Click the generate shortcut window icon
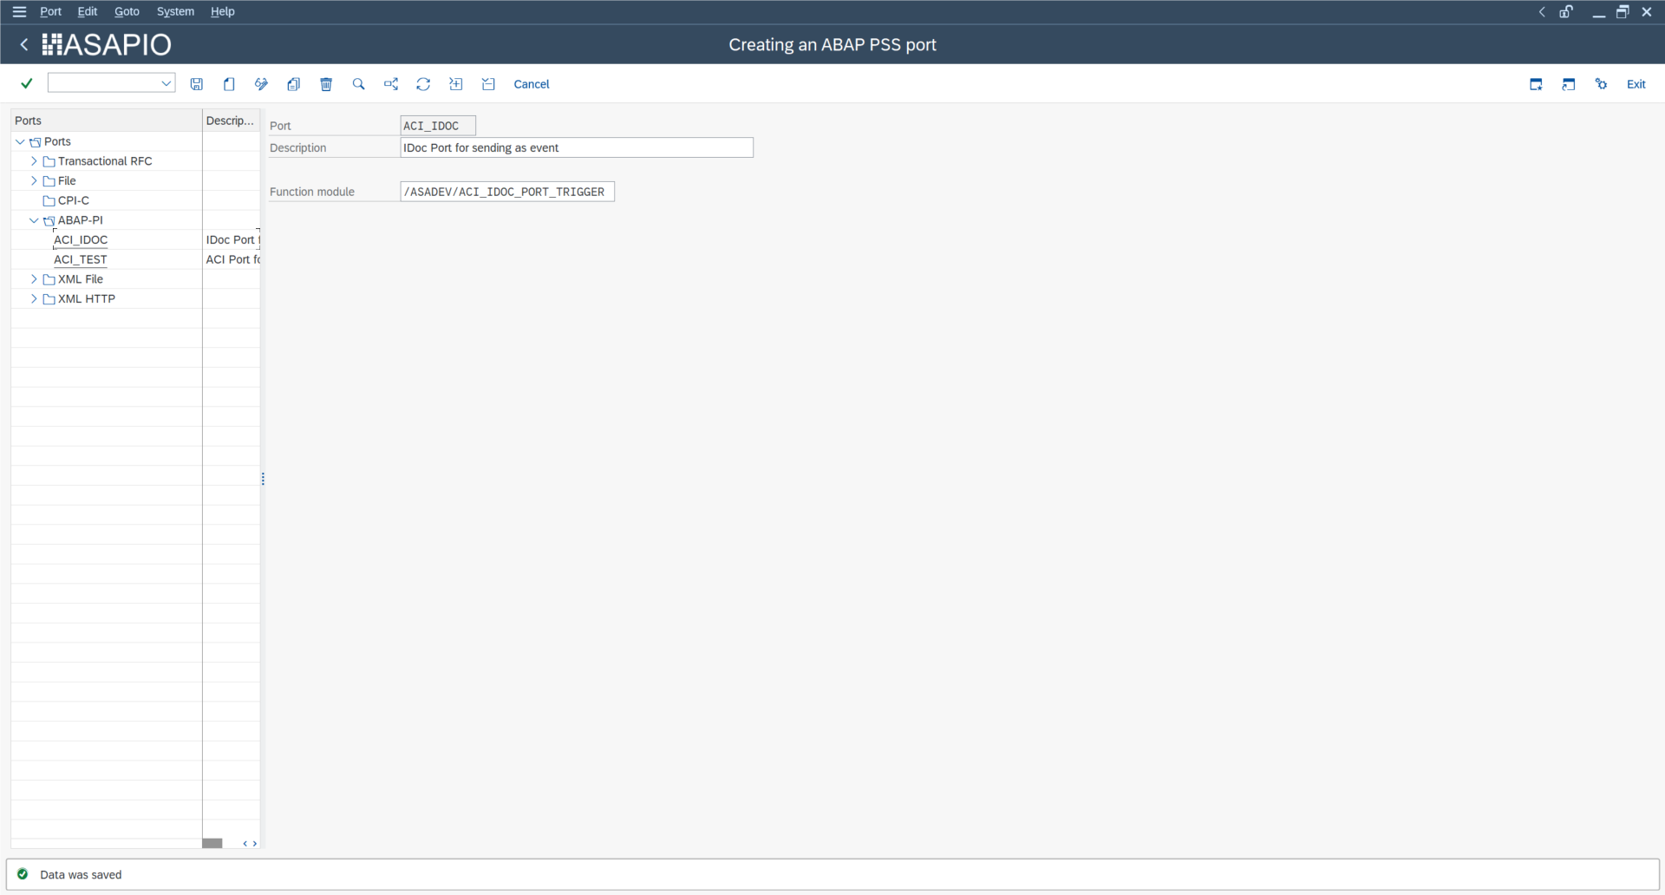This screenshot has height=895, width=1665. 1569,84
